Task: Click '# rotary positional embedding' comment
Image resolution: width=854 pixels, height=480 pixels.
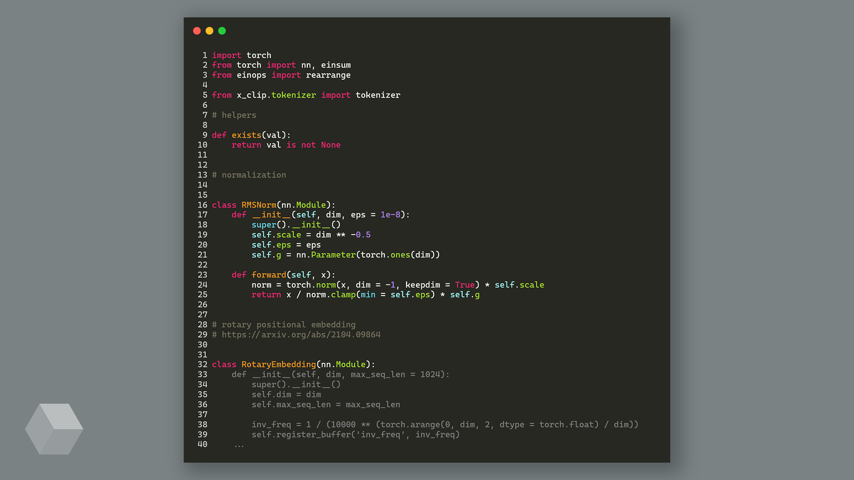Action: pyautogui.click(x=284, y=325)
